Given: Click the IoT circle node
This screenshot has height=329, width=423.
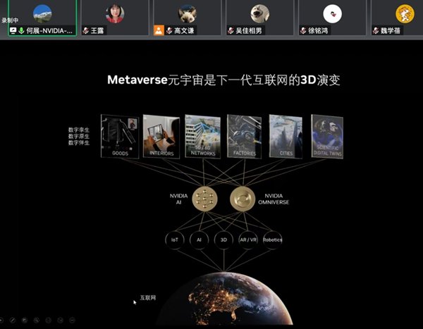Looking at the screenshot, I should pos(175,240).
